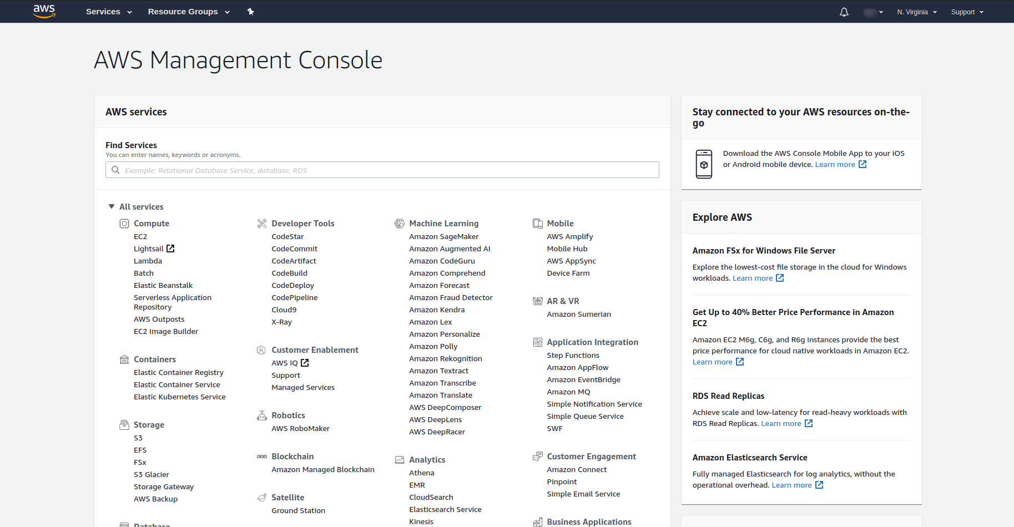
Task: Open the N. Virginia region selector
Action: (x=917, y=12)
